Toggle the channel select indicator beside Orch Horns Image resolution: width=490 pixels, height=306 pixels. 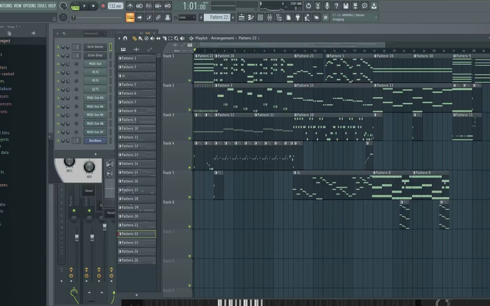click(x=111, y=47)
